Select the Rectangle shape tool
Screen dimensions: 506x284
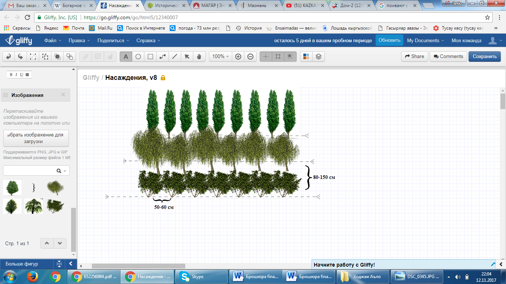pyautogui.click(x=150, y=57)
